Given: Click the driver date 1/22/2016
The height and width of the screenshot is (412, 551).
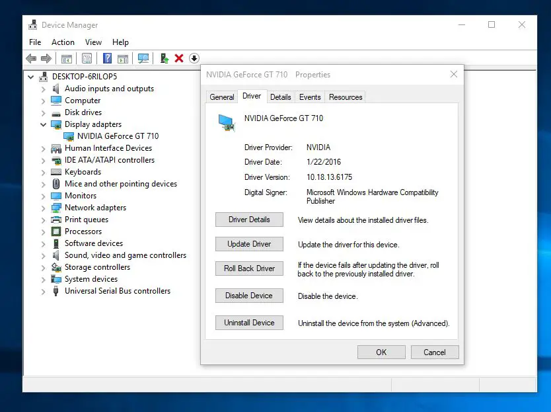Looking at the screenshot, I should pos(324,162).
